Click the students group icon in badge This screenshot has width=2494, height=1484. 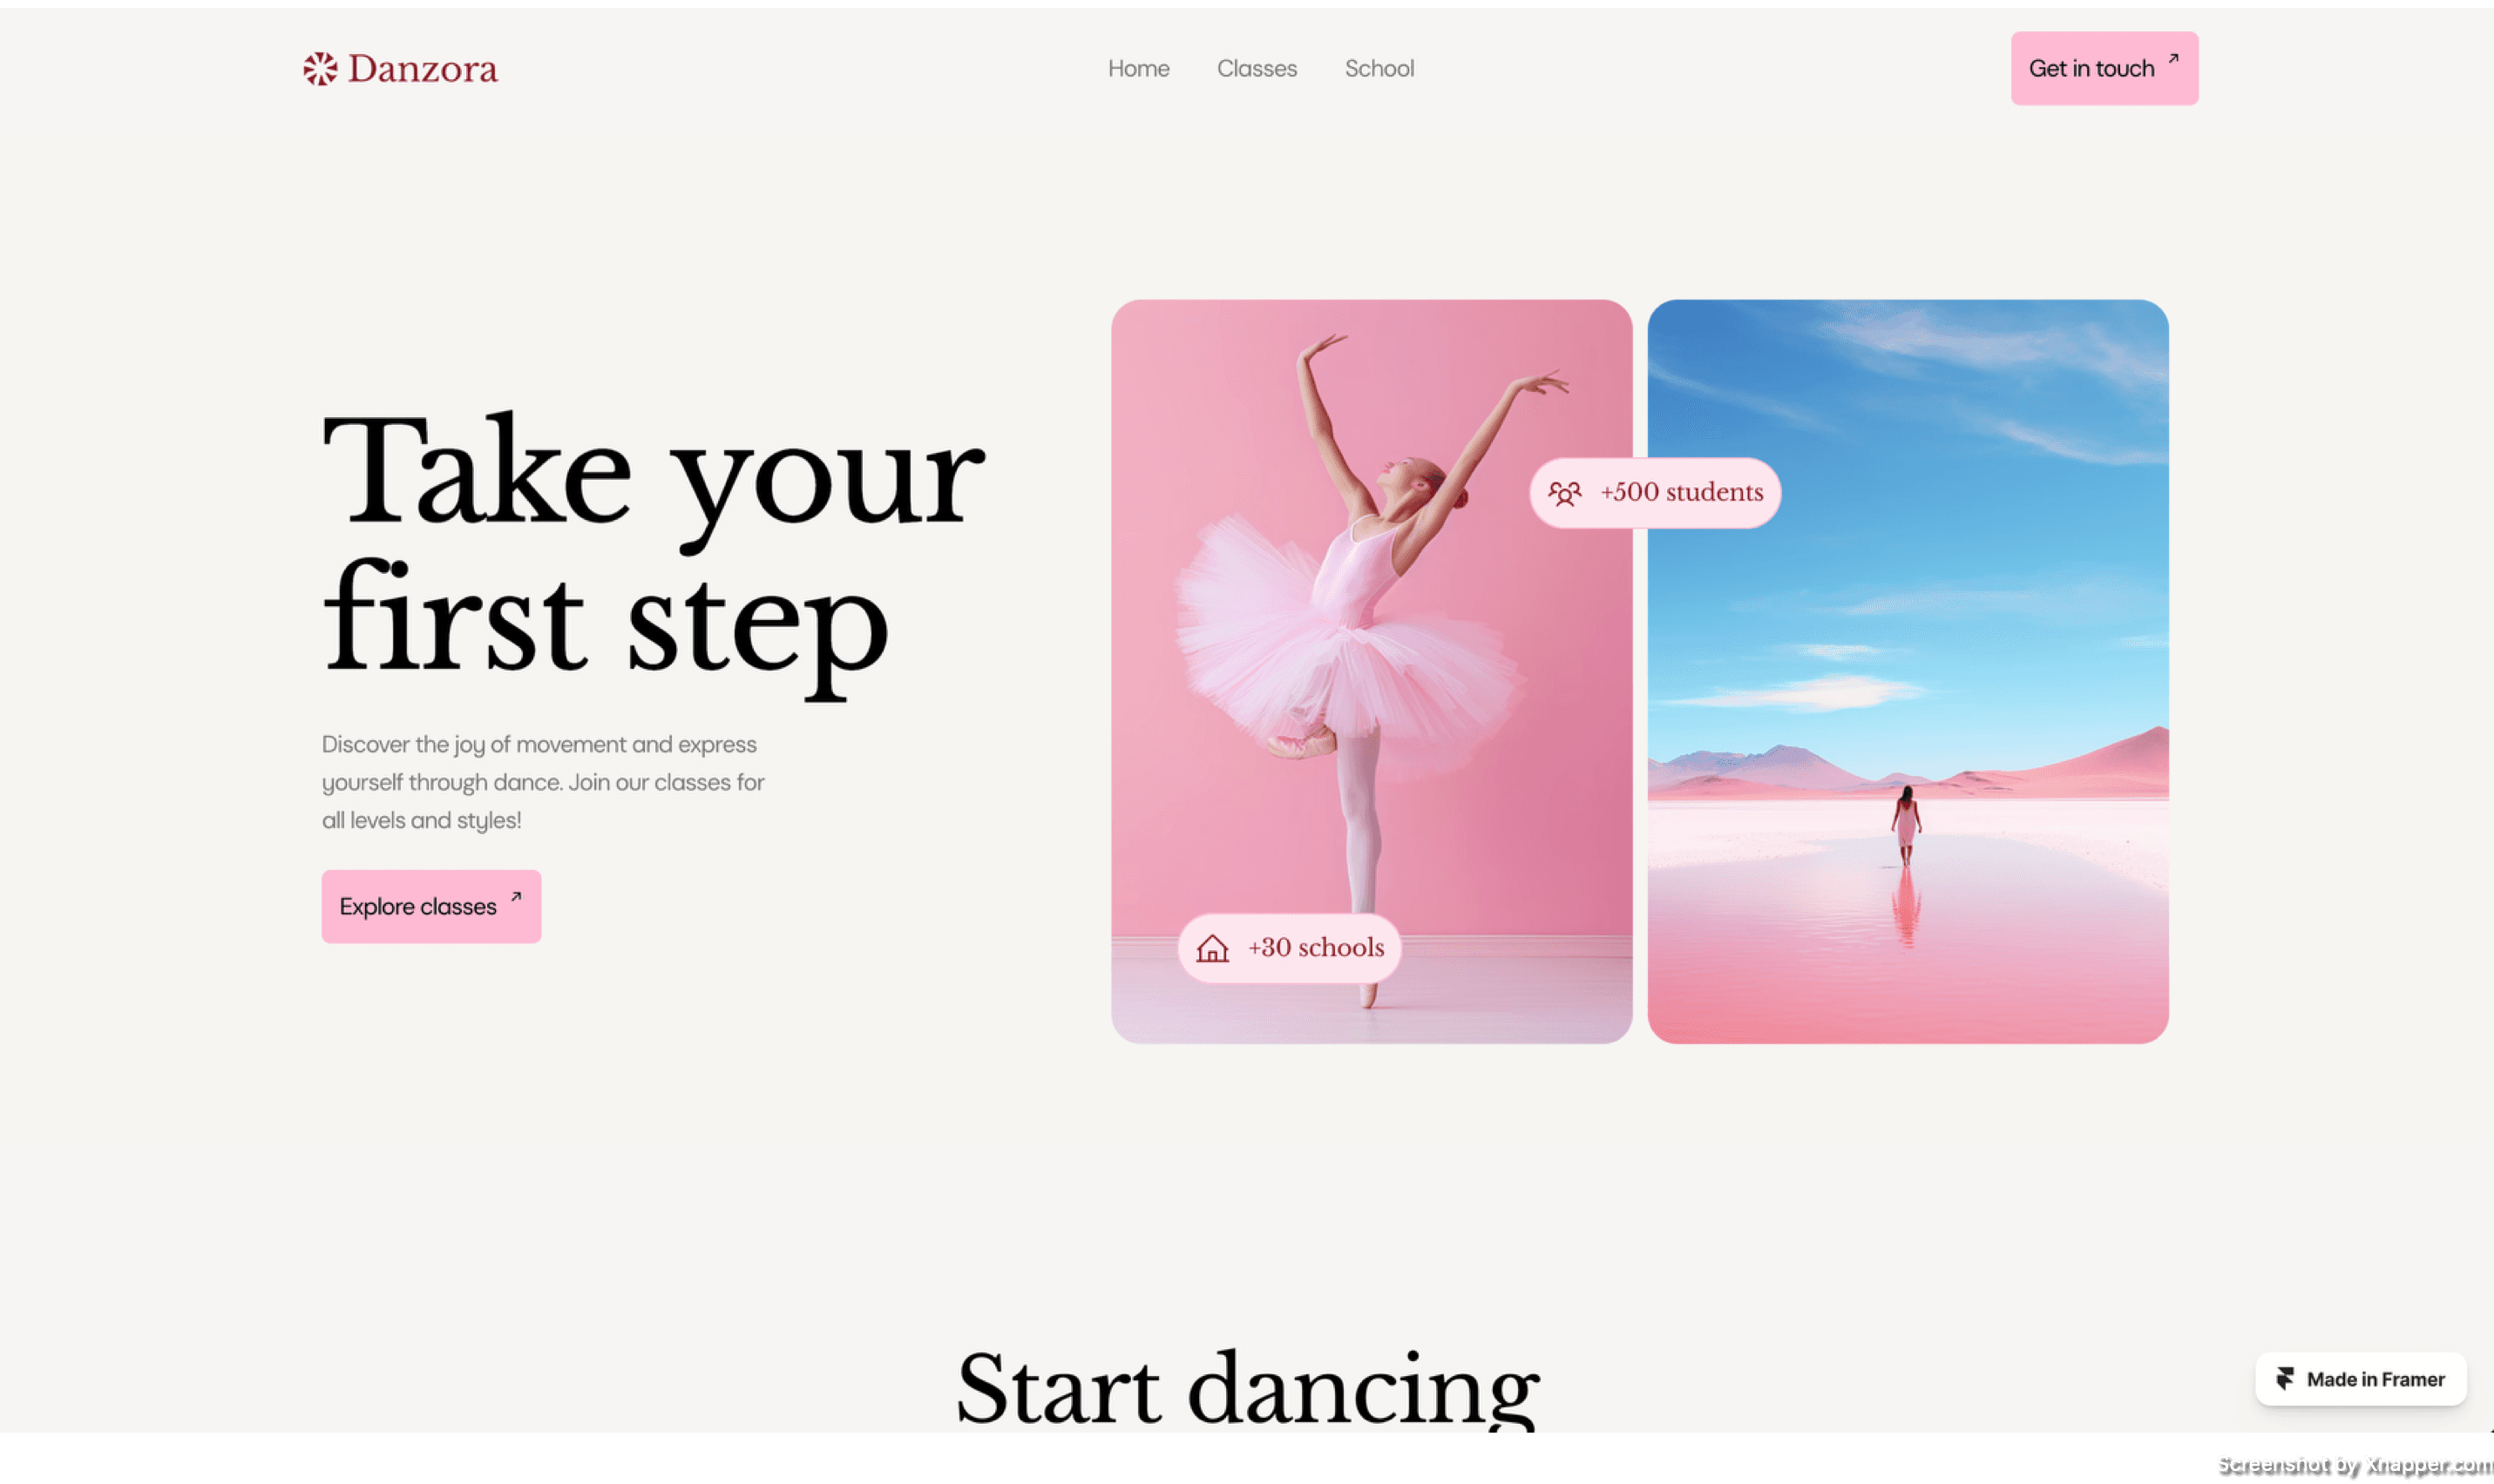pyautogui.click(x=1564, y=493)
